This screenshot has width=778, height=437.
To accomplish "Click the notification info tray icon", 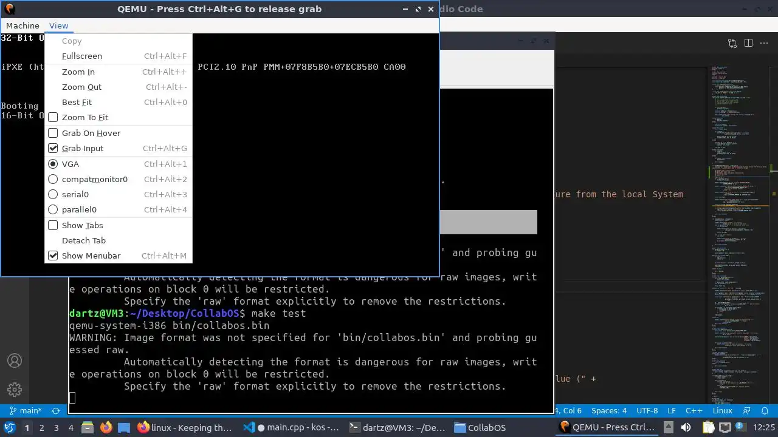I will 740,427.
